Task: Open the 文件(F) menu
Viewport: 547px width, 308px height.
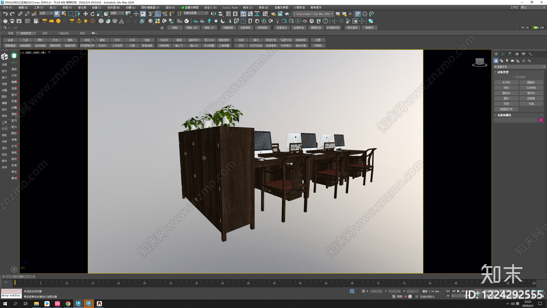Action: (7, 8)
